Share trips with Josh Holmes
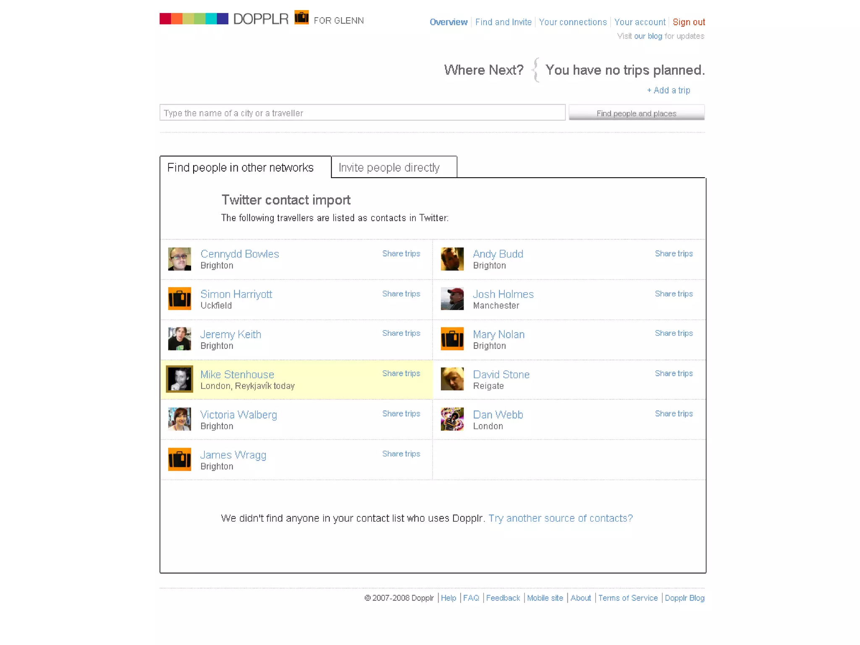Viewport: 860px width, 645px height. [x=674, y=294]
